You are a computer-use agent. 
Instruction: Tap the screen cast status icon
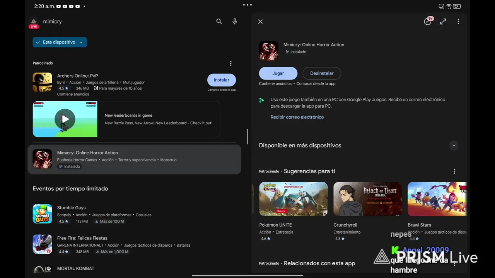(442, 6)
